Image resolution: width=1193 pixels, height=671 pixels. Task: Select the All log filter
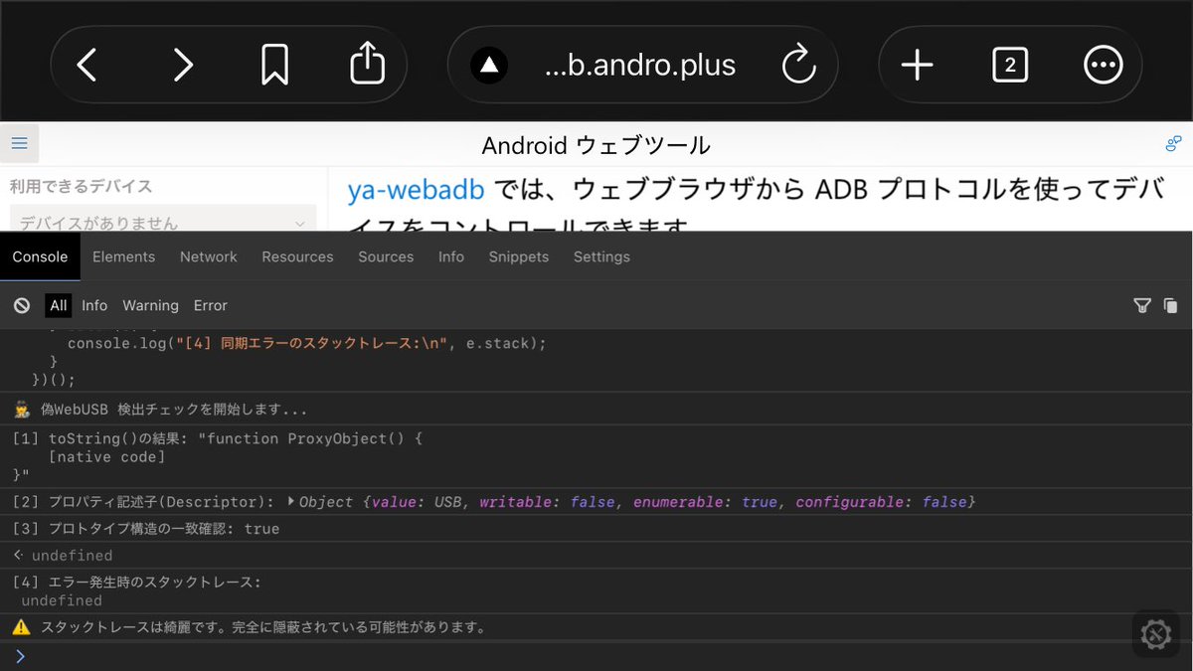[59, 305]
